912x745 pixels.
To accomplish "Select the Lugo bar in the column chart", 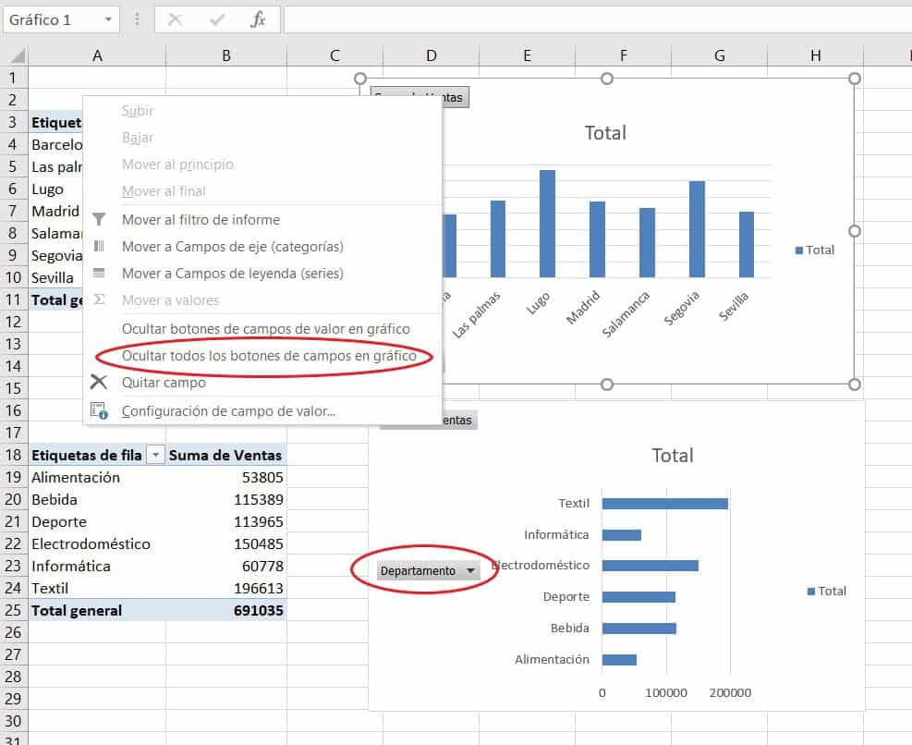I will click(x=547, y=224).
